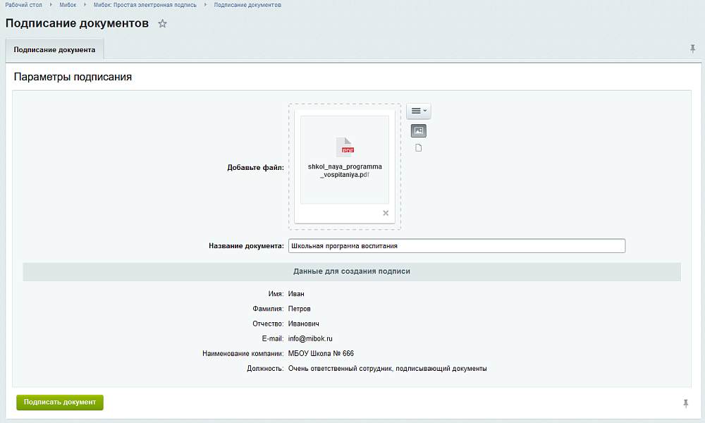
Task: Click the pin icon beside the Подписать документ button
Action: [685, 403]
